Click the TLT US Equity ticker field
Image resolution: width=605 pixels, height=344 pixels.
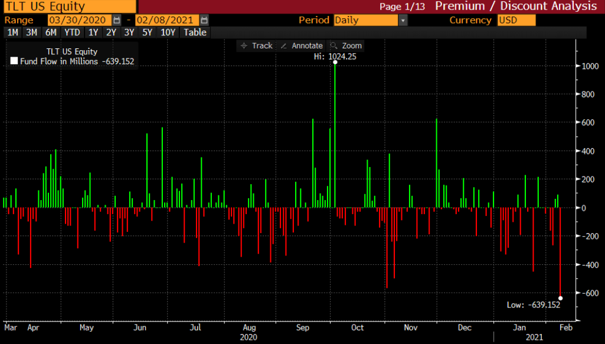point(70,6)
